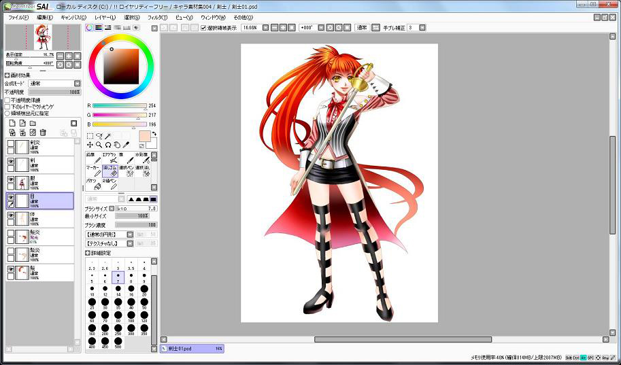The image size is (621, 365).
Task: Choose the バケツ bucket fill tool
Action: [93, 184]
